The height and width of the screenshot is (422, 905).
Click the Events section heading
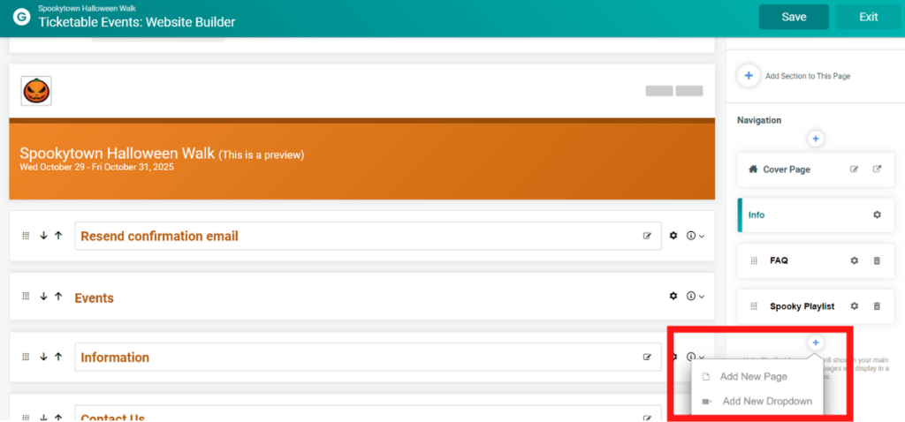(x=94, y=298)
